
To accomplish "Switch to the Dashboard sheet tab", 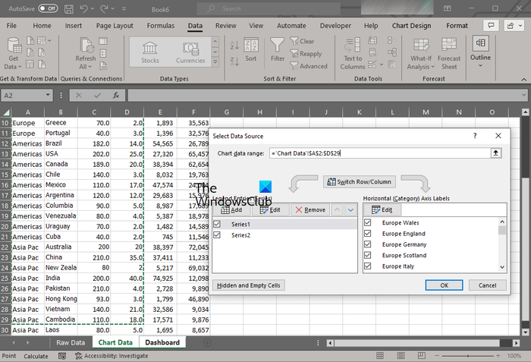I will tap(163, 342).
